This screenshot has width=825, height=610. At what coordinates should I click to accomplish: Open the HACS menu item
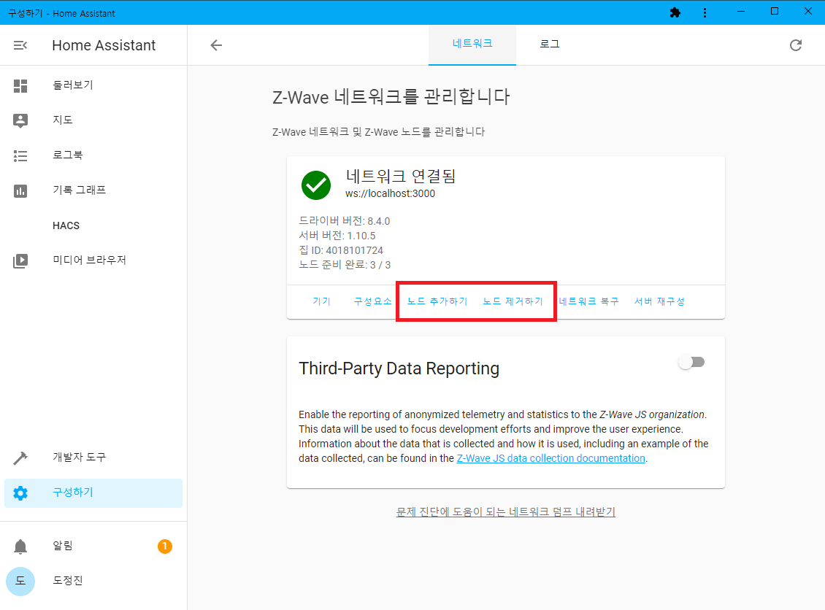pos(93,225)
